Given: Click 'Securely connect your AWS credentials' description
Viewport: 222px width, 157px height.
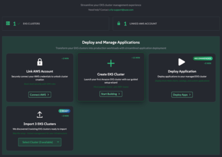Looking at the screenshot, I should (x=39, y=78).
